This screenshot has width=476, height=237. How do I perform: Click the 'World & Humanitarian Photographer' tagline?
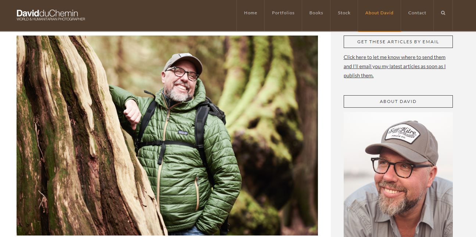(51, 19)
